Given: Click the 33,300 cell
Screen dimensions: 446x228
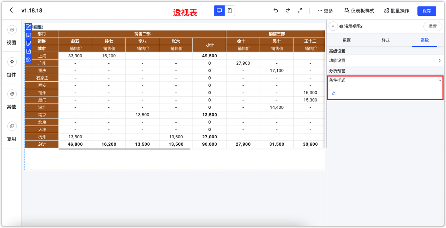Looking at the screenshot, I should 75,56.
